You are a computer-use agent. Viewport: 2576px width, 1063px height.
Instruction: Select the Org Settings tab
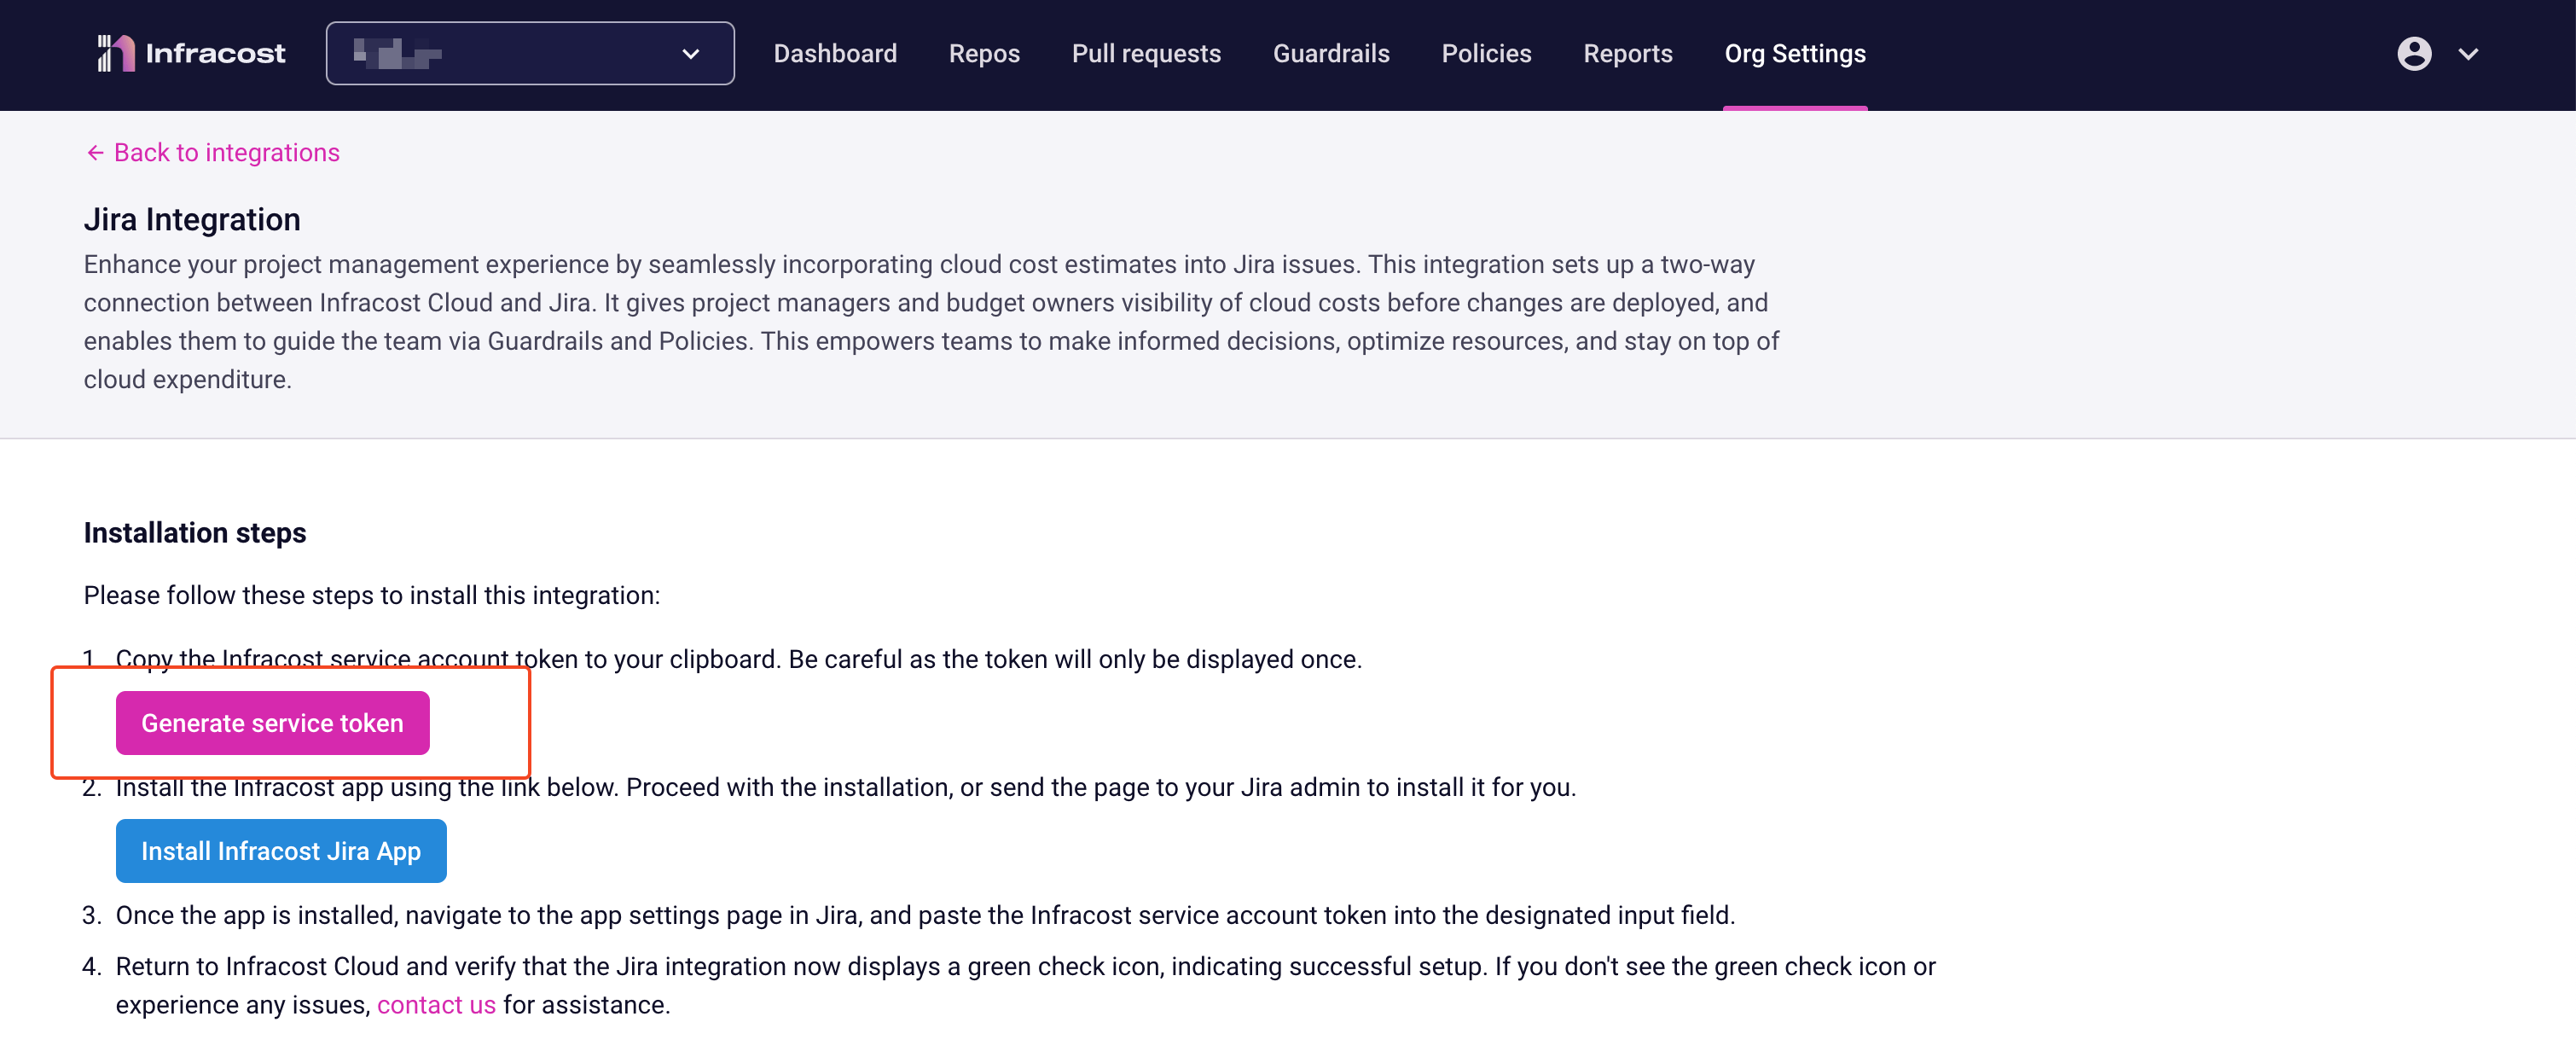1794,53
